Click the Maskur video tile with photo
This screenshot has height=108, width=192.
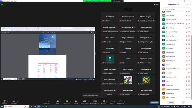[128, 80]
